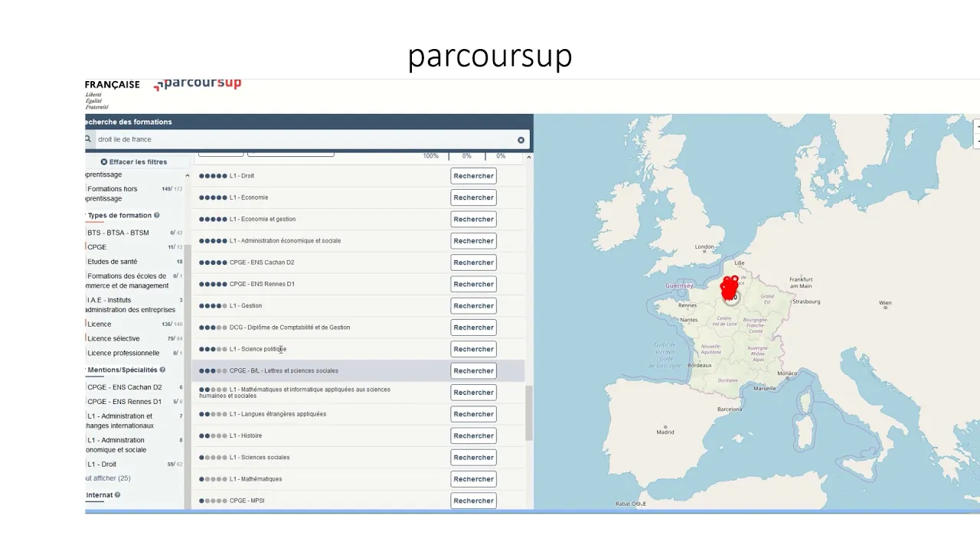
Task: Click the red marker cluster on the map
Action: pyautogui.click(x=730, y=289)
